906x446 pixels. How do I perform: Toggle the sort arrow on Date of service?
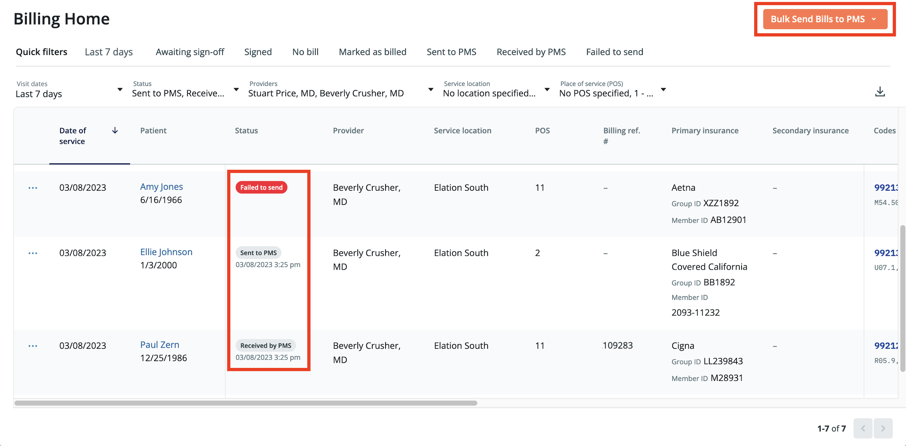pyautogui.click(x=115, y=130)
